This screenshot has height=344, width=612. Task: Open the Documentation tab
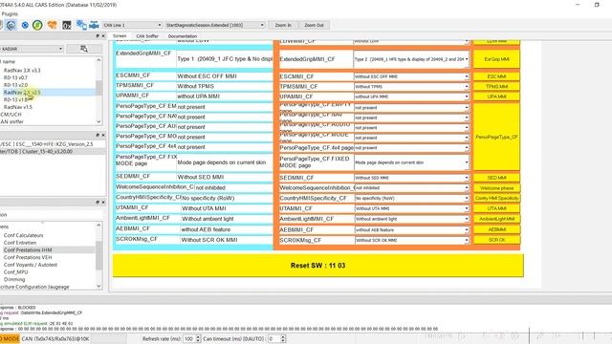click(183, 36)
